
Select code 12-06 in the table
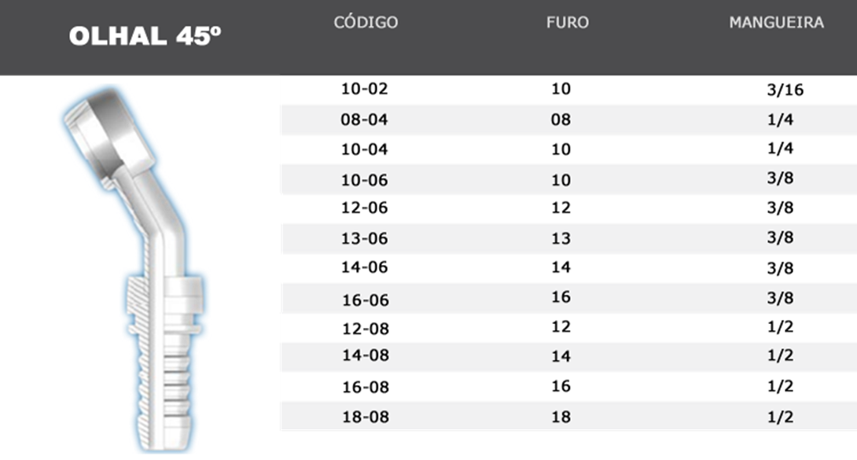[365, 208]
